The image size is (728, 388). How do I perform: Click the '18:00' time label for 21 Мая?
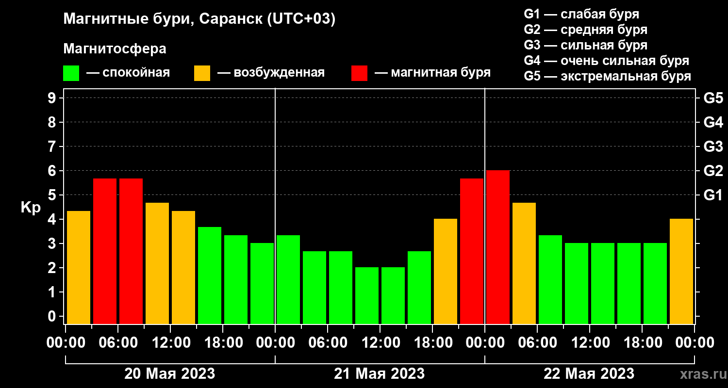coord(432,343)
